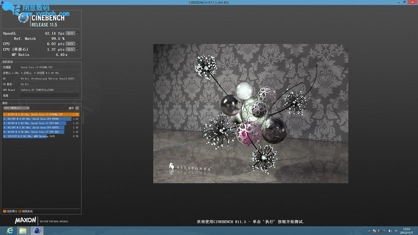Click the 相同系统 brown legend swatch
The height and width of the screenshot is (235, 418).
pyautogui.click(x=20, y=211)
